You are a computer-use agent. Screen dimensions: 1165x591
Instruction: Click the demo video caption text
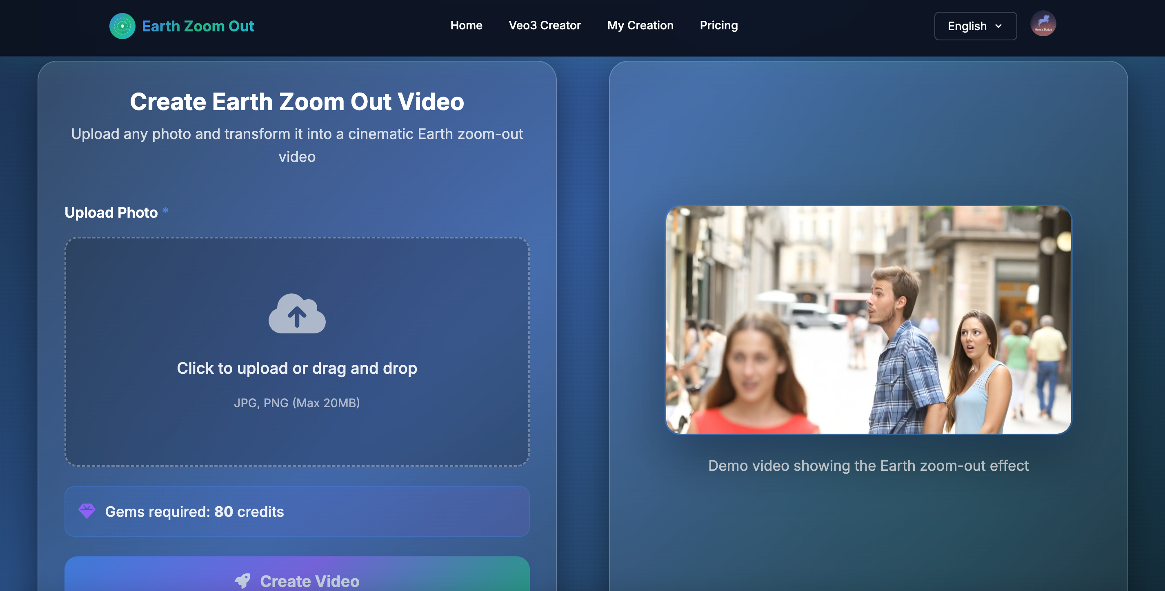point(868,465)
